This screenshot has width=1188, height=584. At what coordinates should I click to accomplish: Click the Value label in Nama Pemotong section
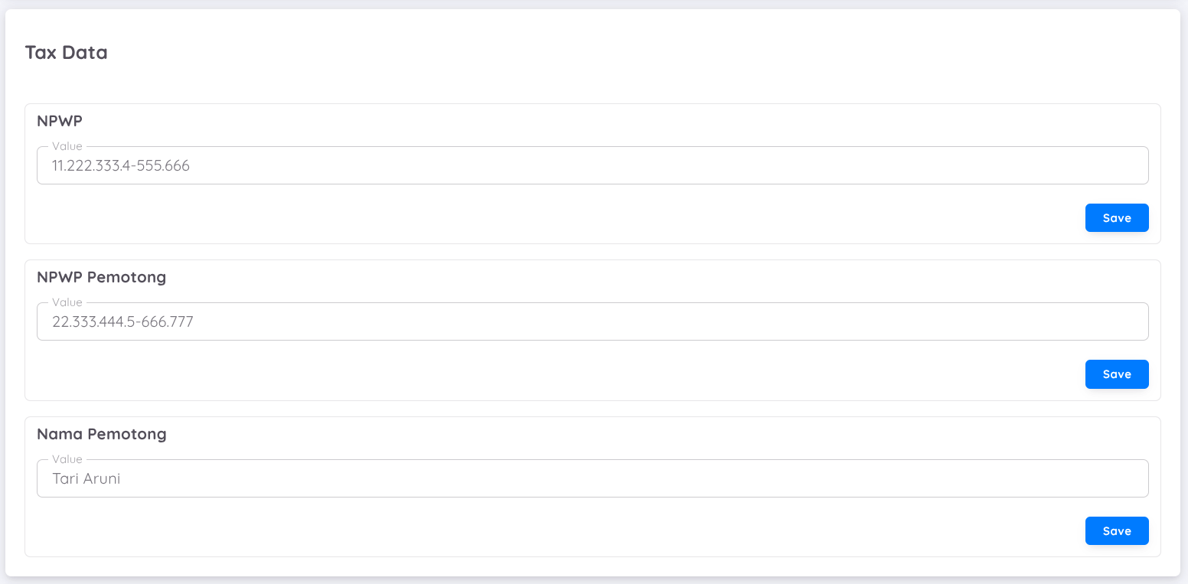pyautogui.click(x=67, y=459)
